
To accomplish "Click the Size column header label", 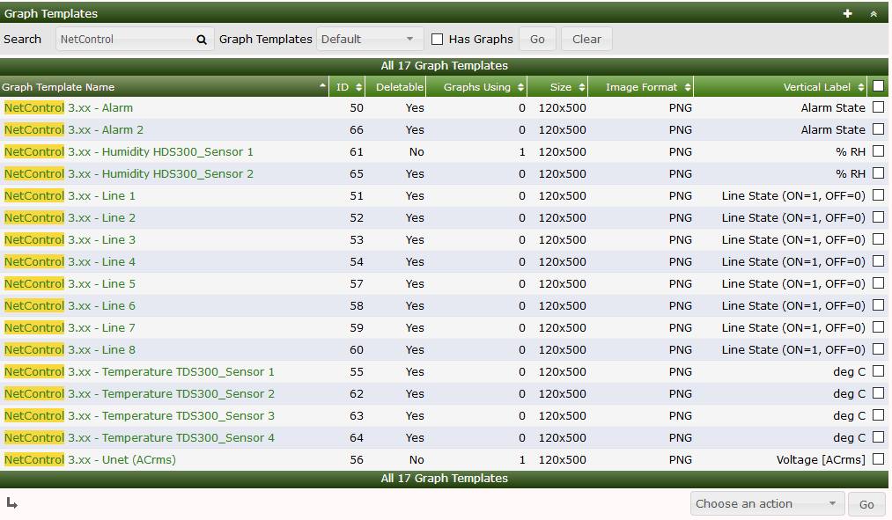I will coord(560,87).
